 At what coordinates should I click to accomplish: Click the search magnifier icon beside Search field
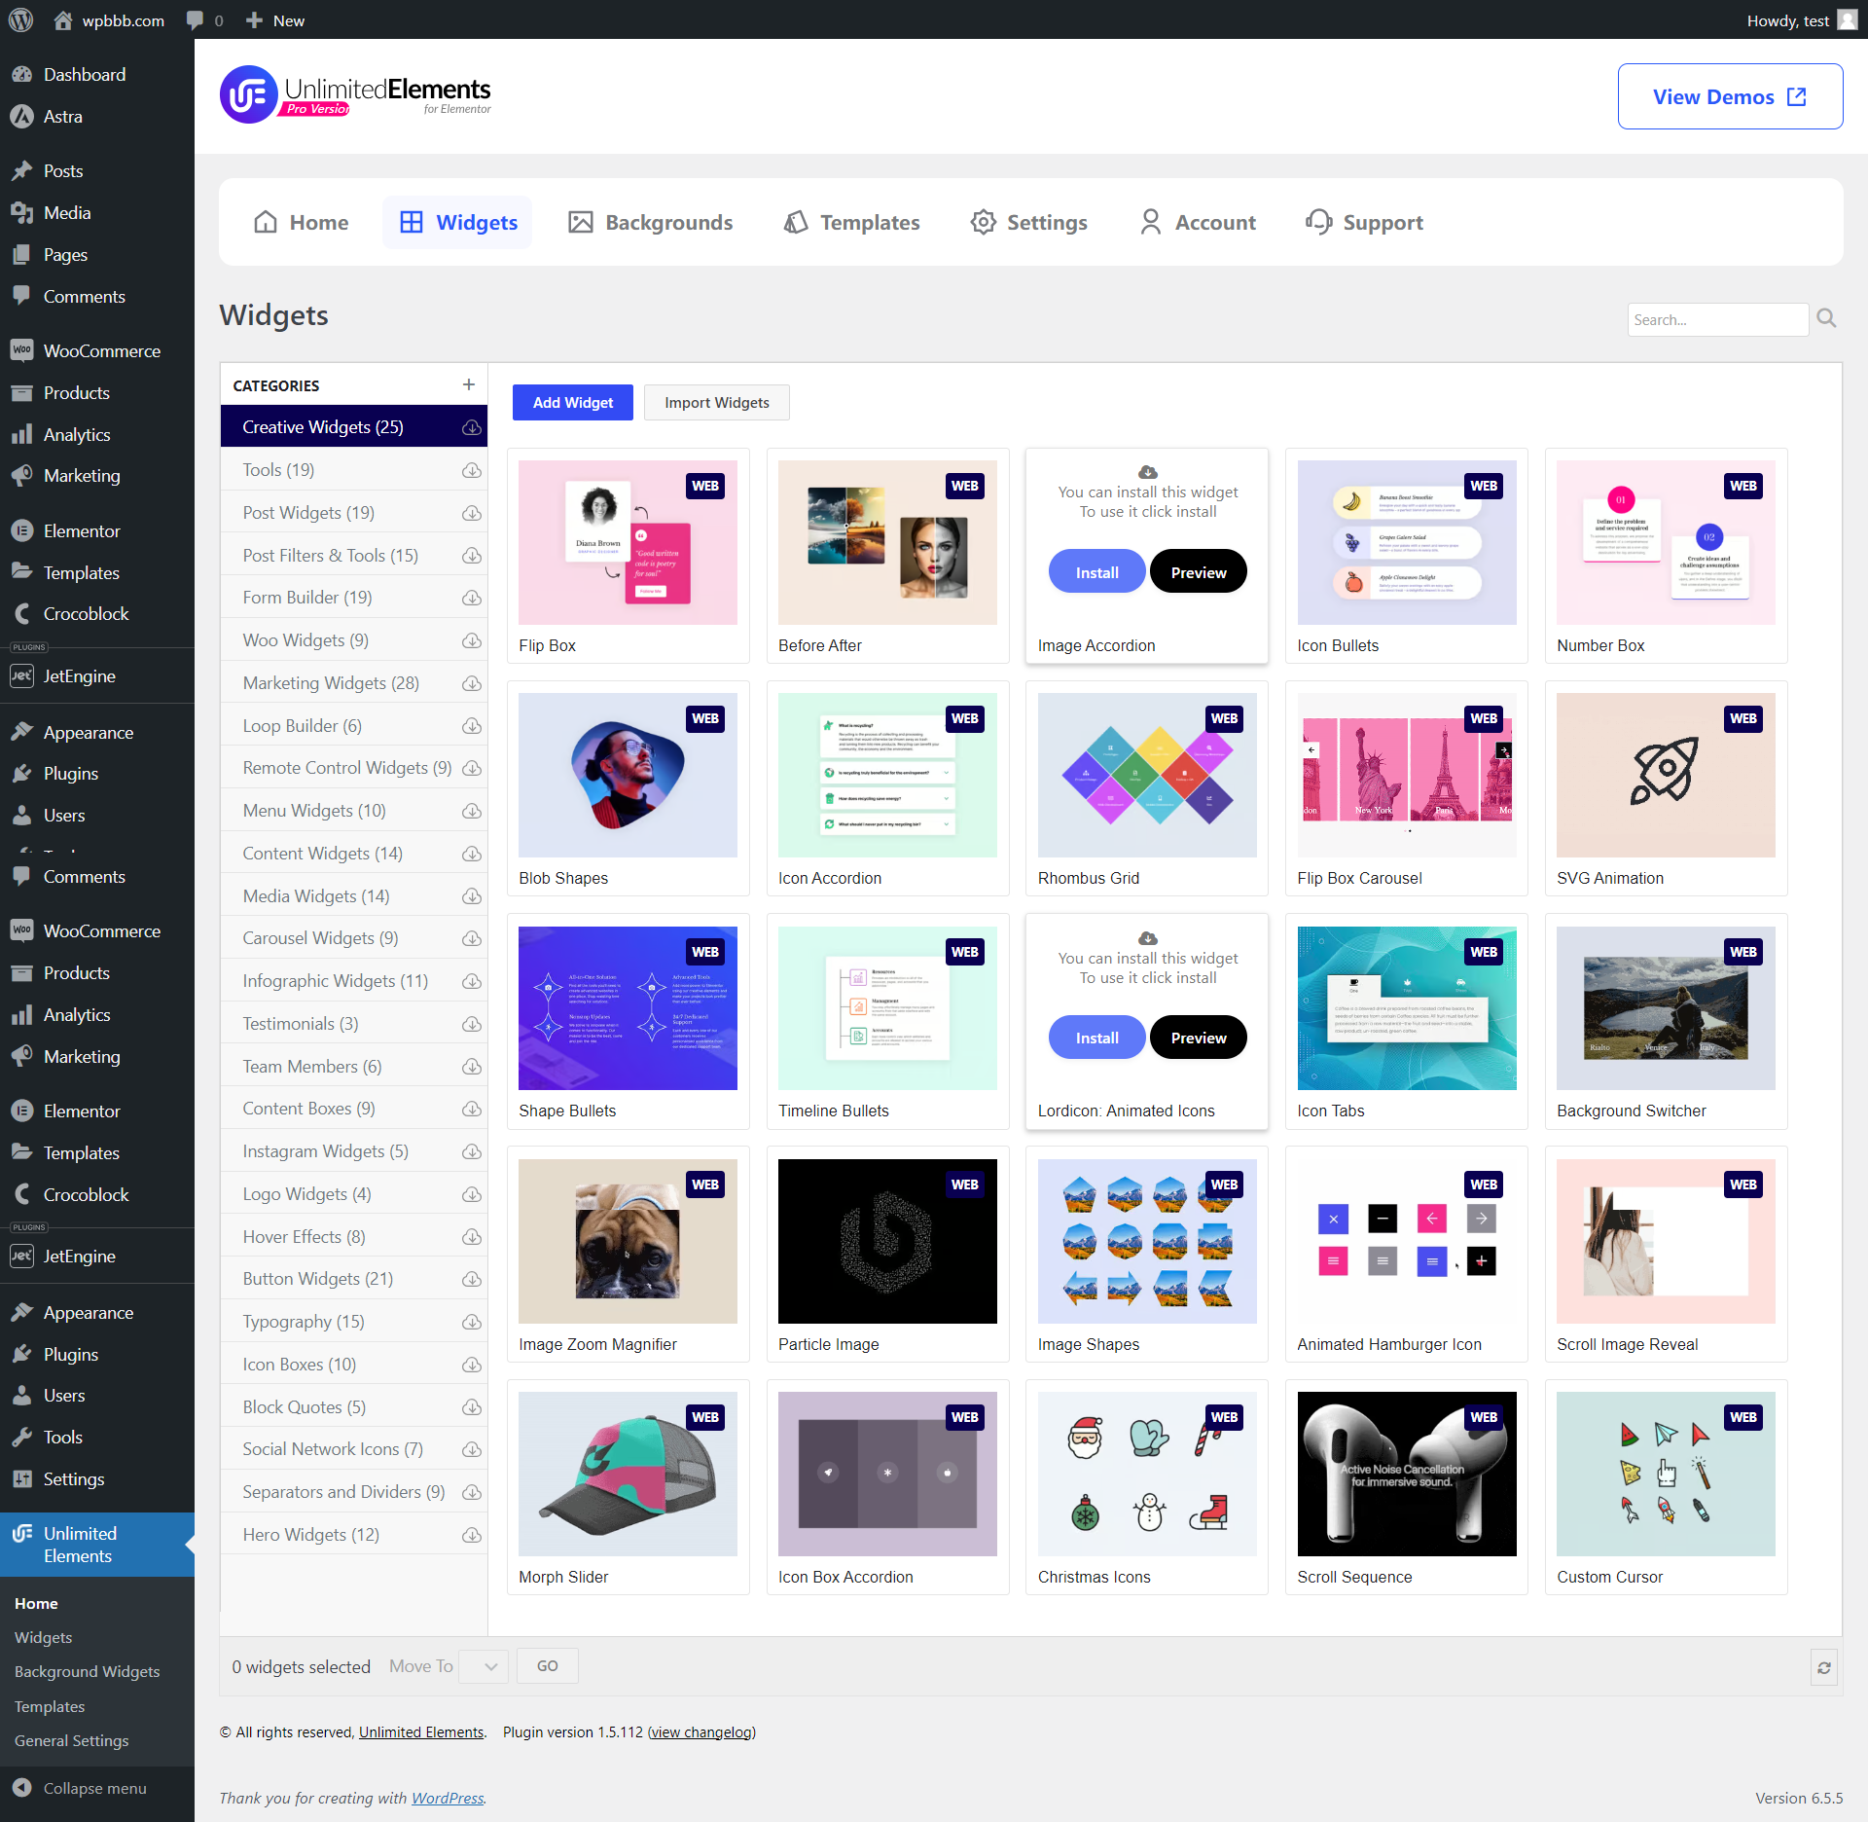tap(1826, 318)
